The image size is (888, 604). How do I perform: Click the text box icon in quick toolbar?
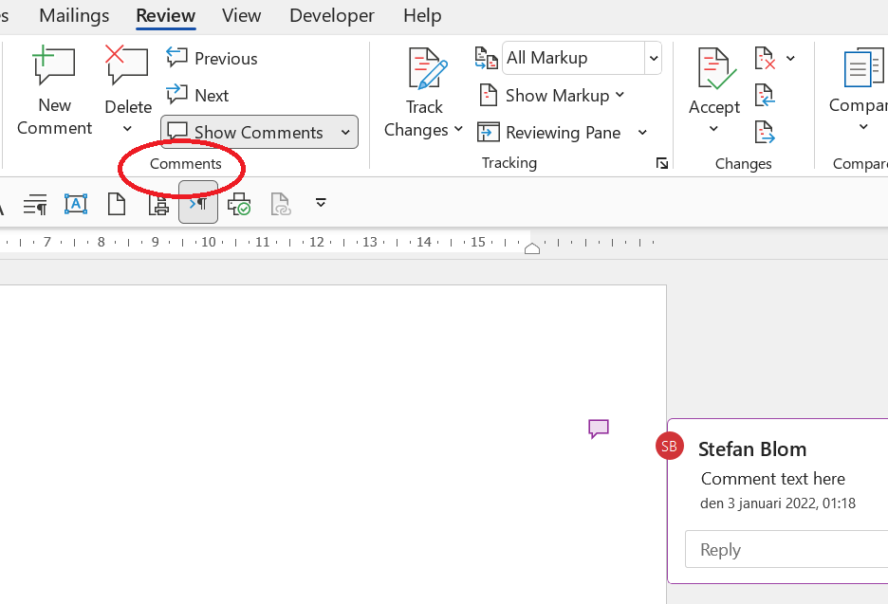(x=76, y=203)
